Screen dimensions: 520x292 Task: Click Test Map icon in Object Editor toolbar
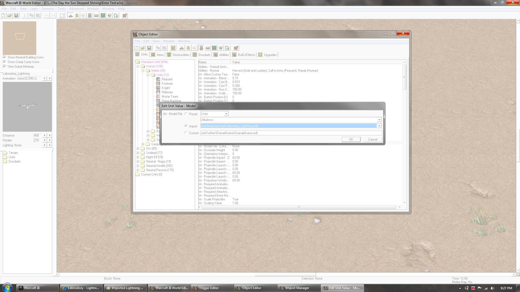point(236,48)
